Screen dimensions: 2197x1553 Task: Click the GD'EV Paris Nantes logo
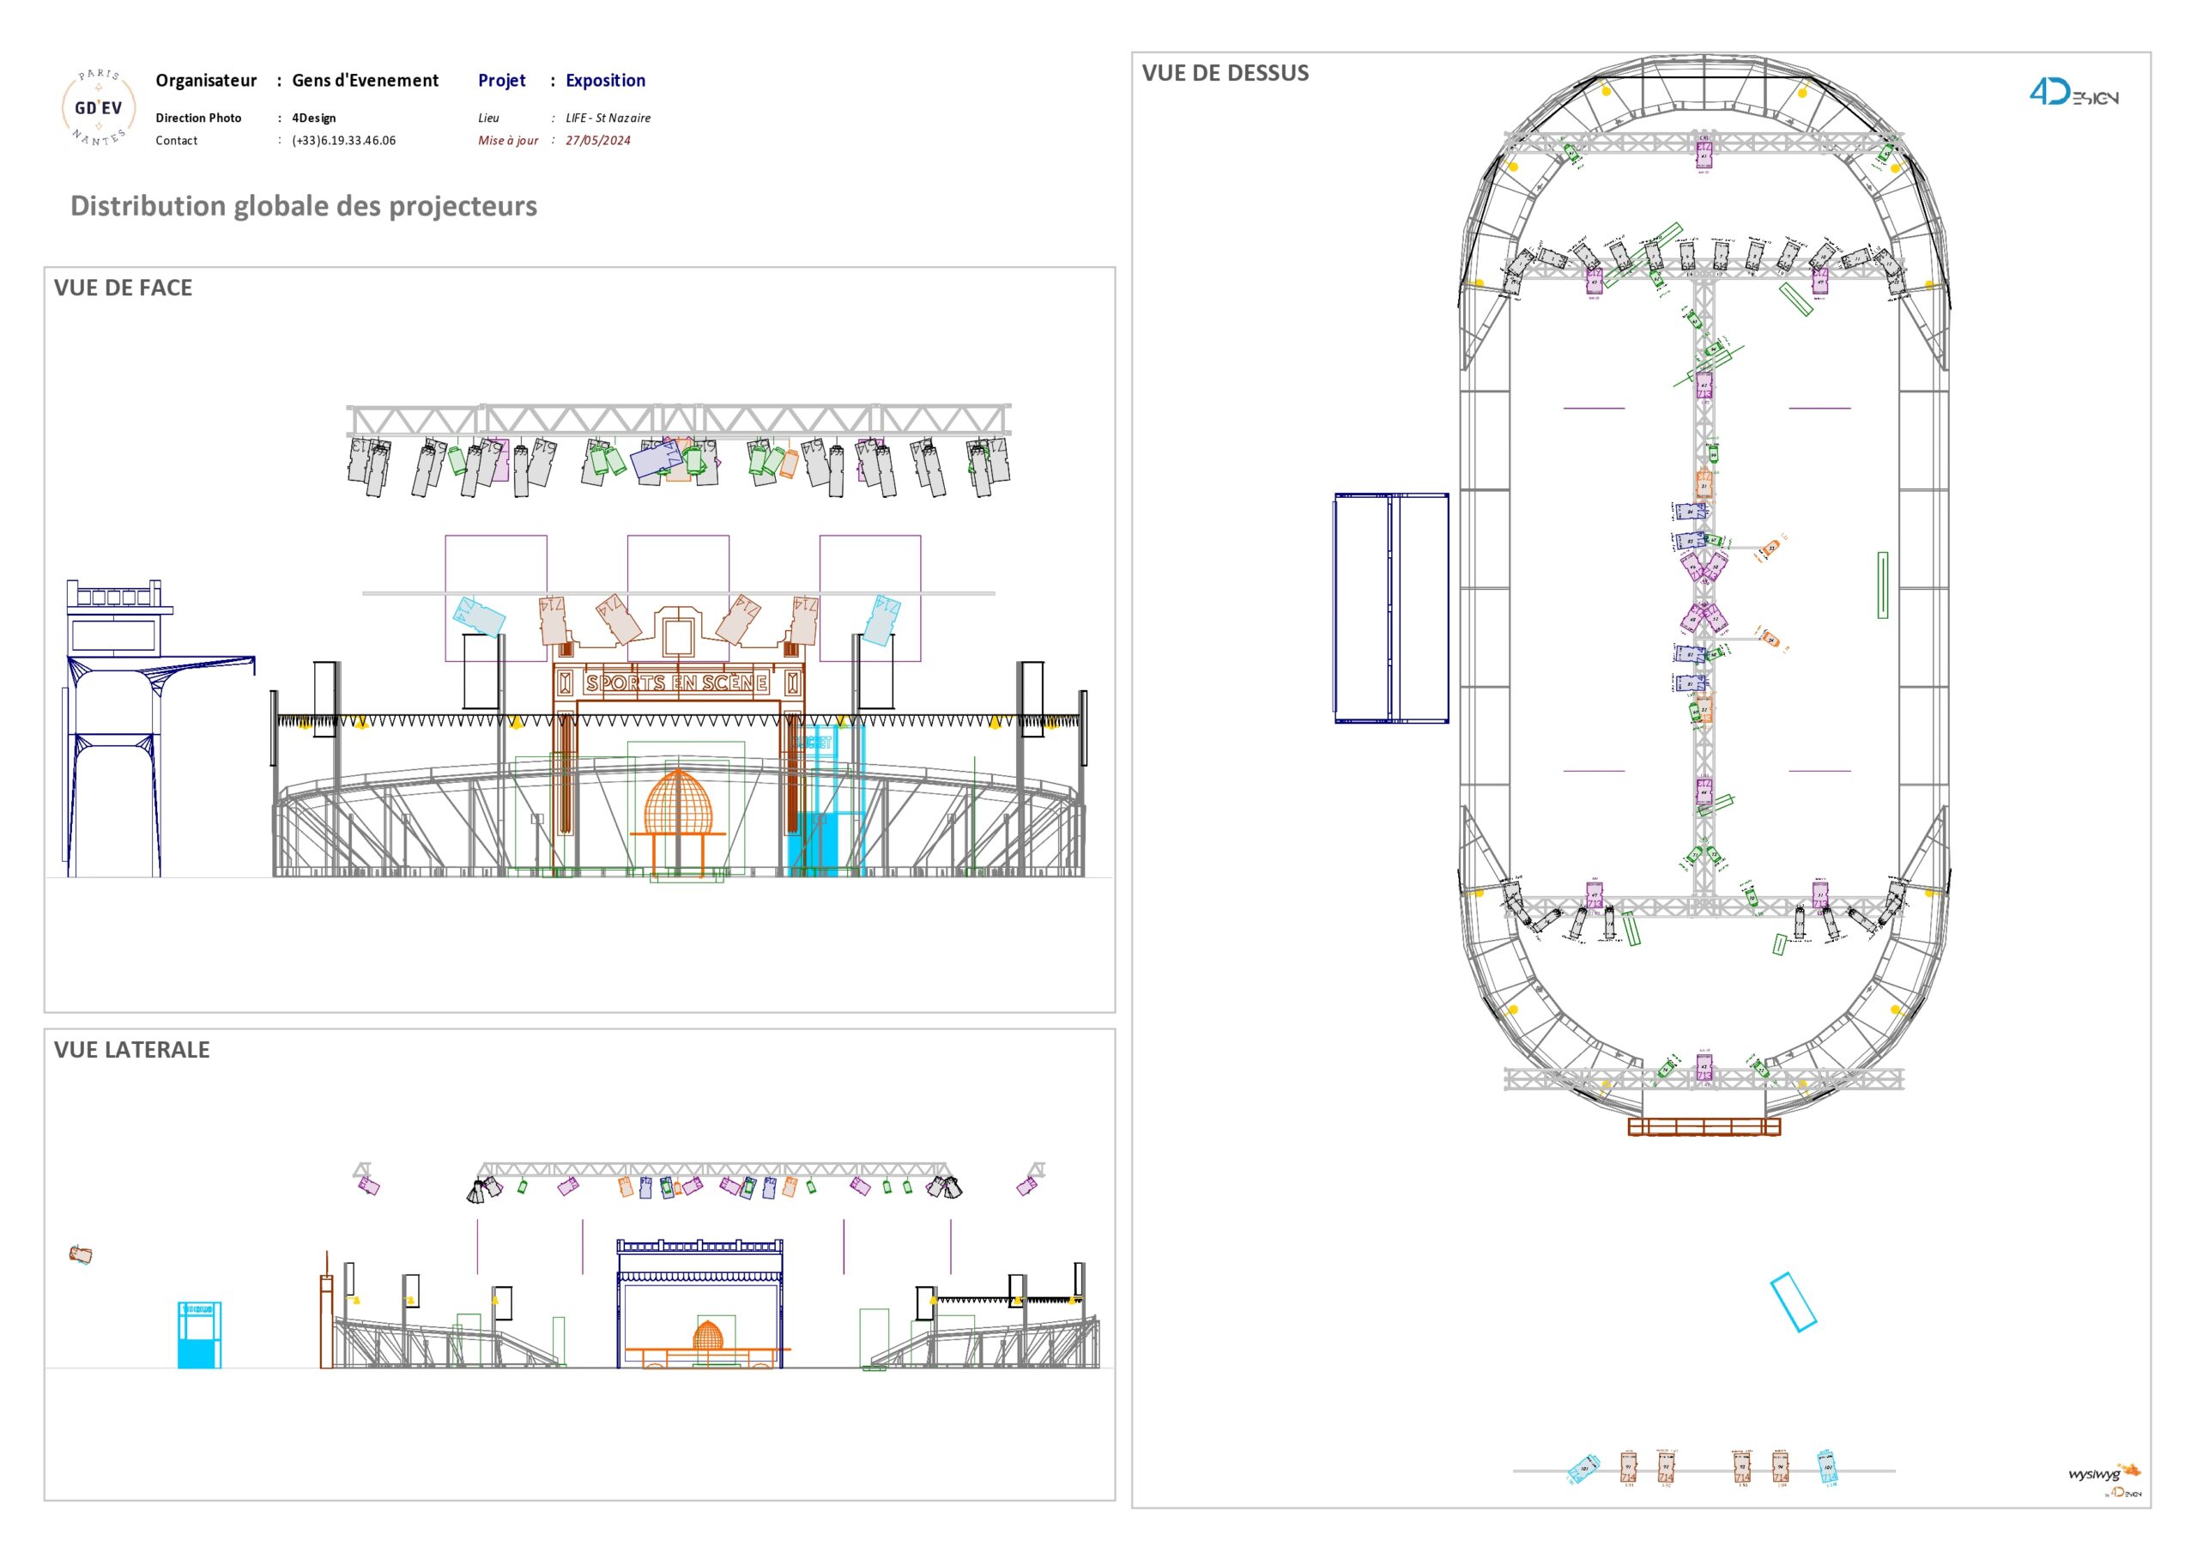coord(99,107)
